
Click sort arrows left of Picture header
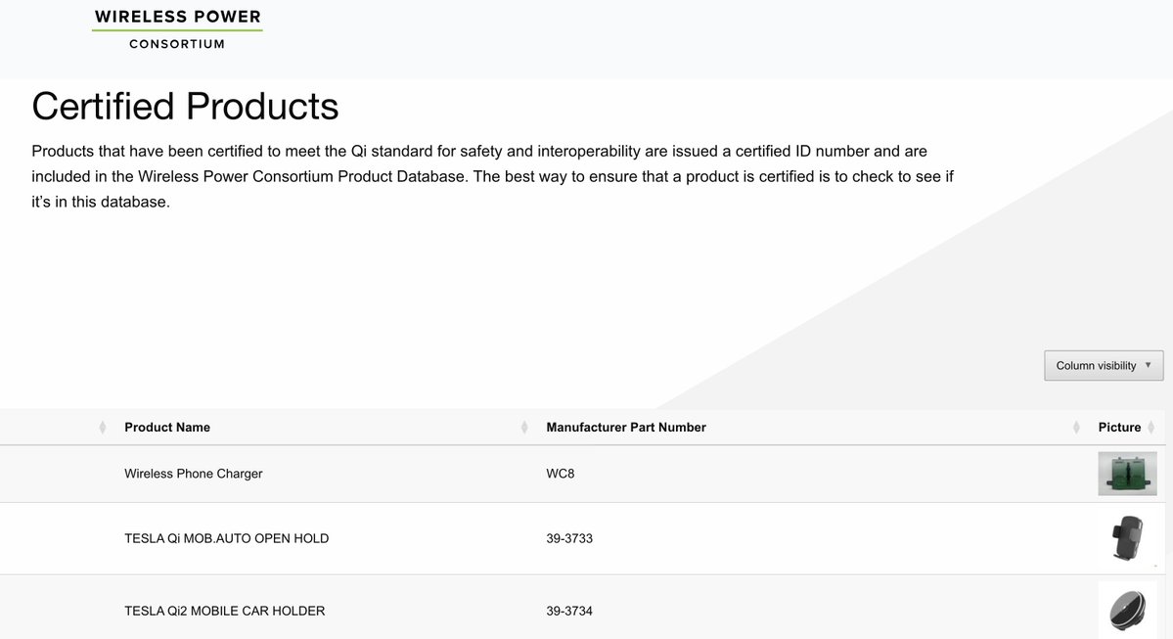coord(1076,428)
